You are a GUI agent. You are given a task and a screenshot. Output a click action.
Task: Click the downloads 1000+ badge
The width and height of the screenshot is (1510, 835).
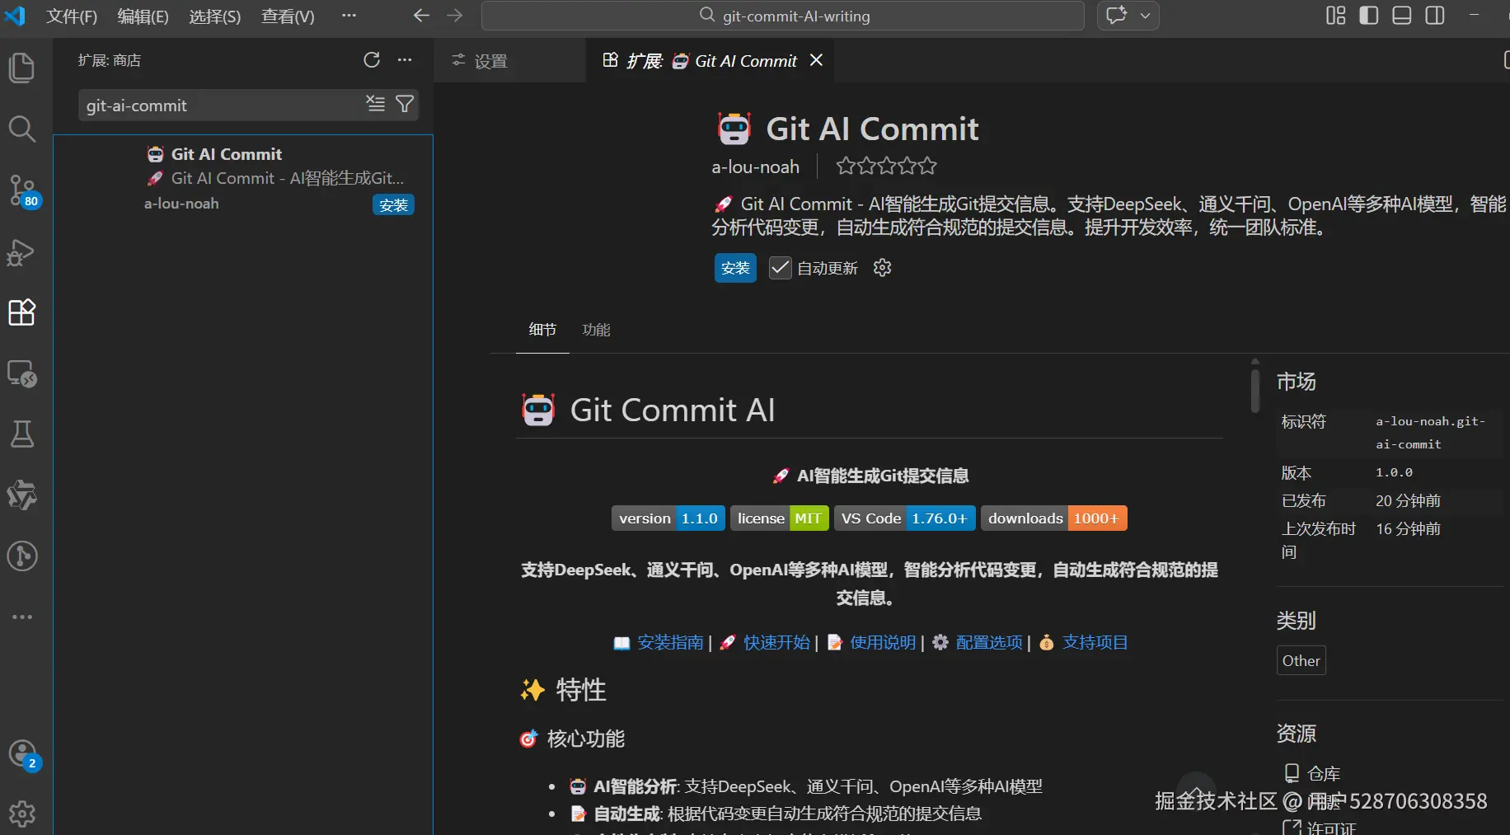click(x=1054, y=518)
